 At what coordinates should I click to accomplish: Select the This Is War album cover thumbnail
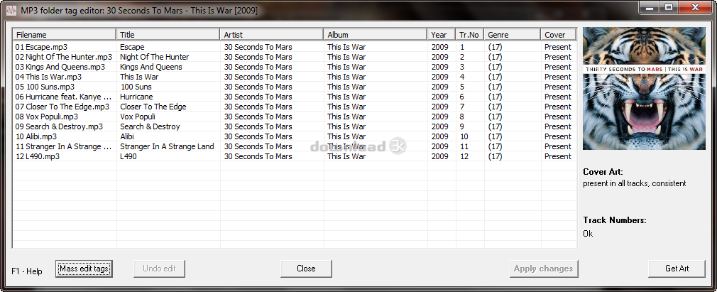tap(644, 88)
